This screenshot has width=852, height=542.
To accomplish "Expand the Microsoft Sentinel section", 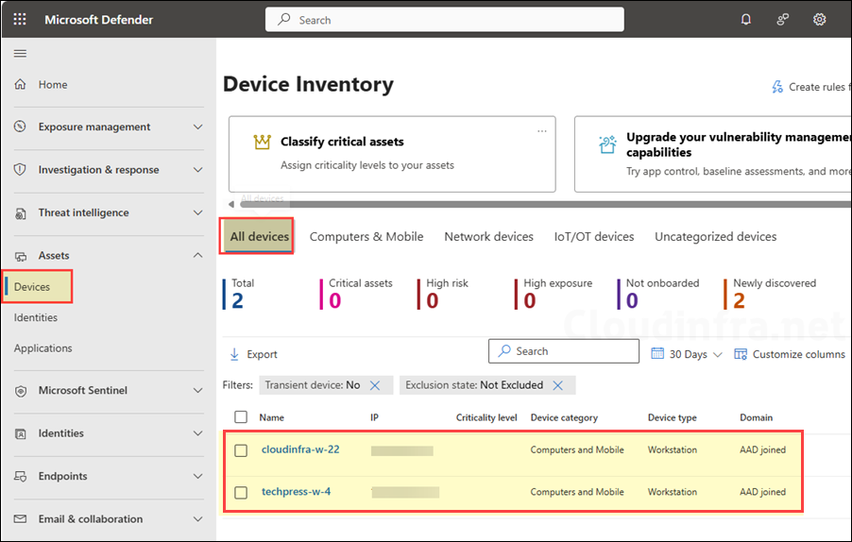I will 197,391.
